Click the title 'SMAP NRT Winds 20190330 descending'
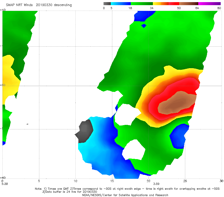Viewport: 224px width, 197px height. 39,5
